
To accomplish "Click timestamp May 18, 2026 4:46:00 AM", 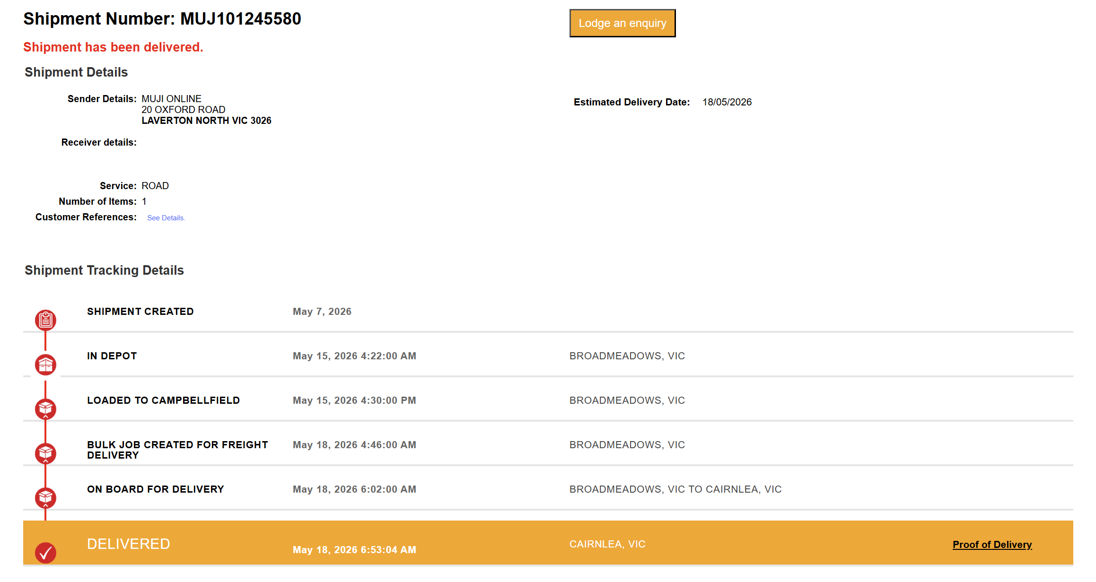I will [x=354, y=445].
